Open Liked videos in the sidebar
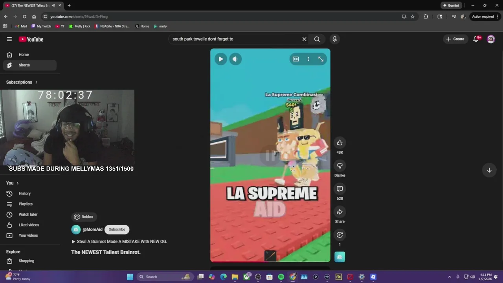Screen dimensions: 503x283 29,225
